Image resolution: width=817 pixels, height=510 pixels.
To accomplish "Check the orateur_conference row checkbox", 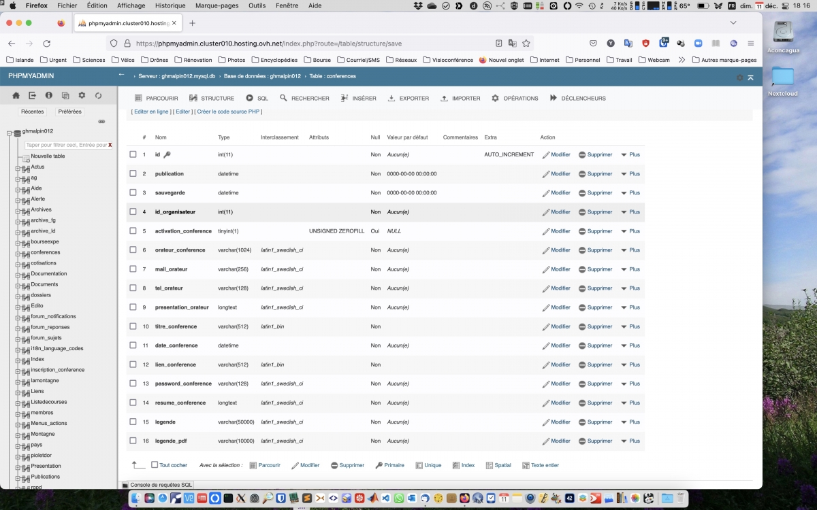I will click(133, 250).
